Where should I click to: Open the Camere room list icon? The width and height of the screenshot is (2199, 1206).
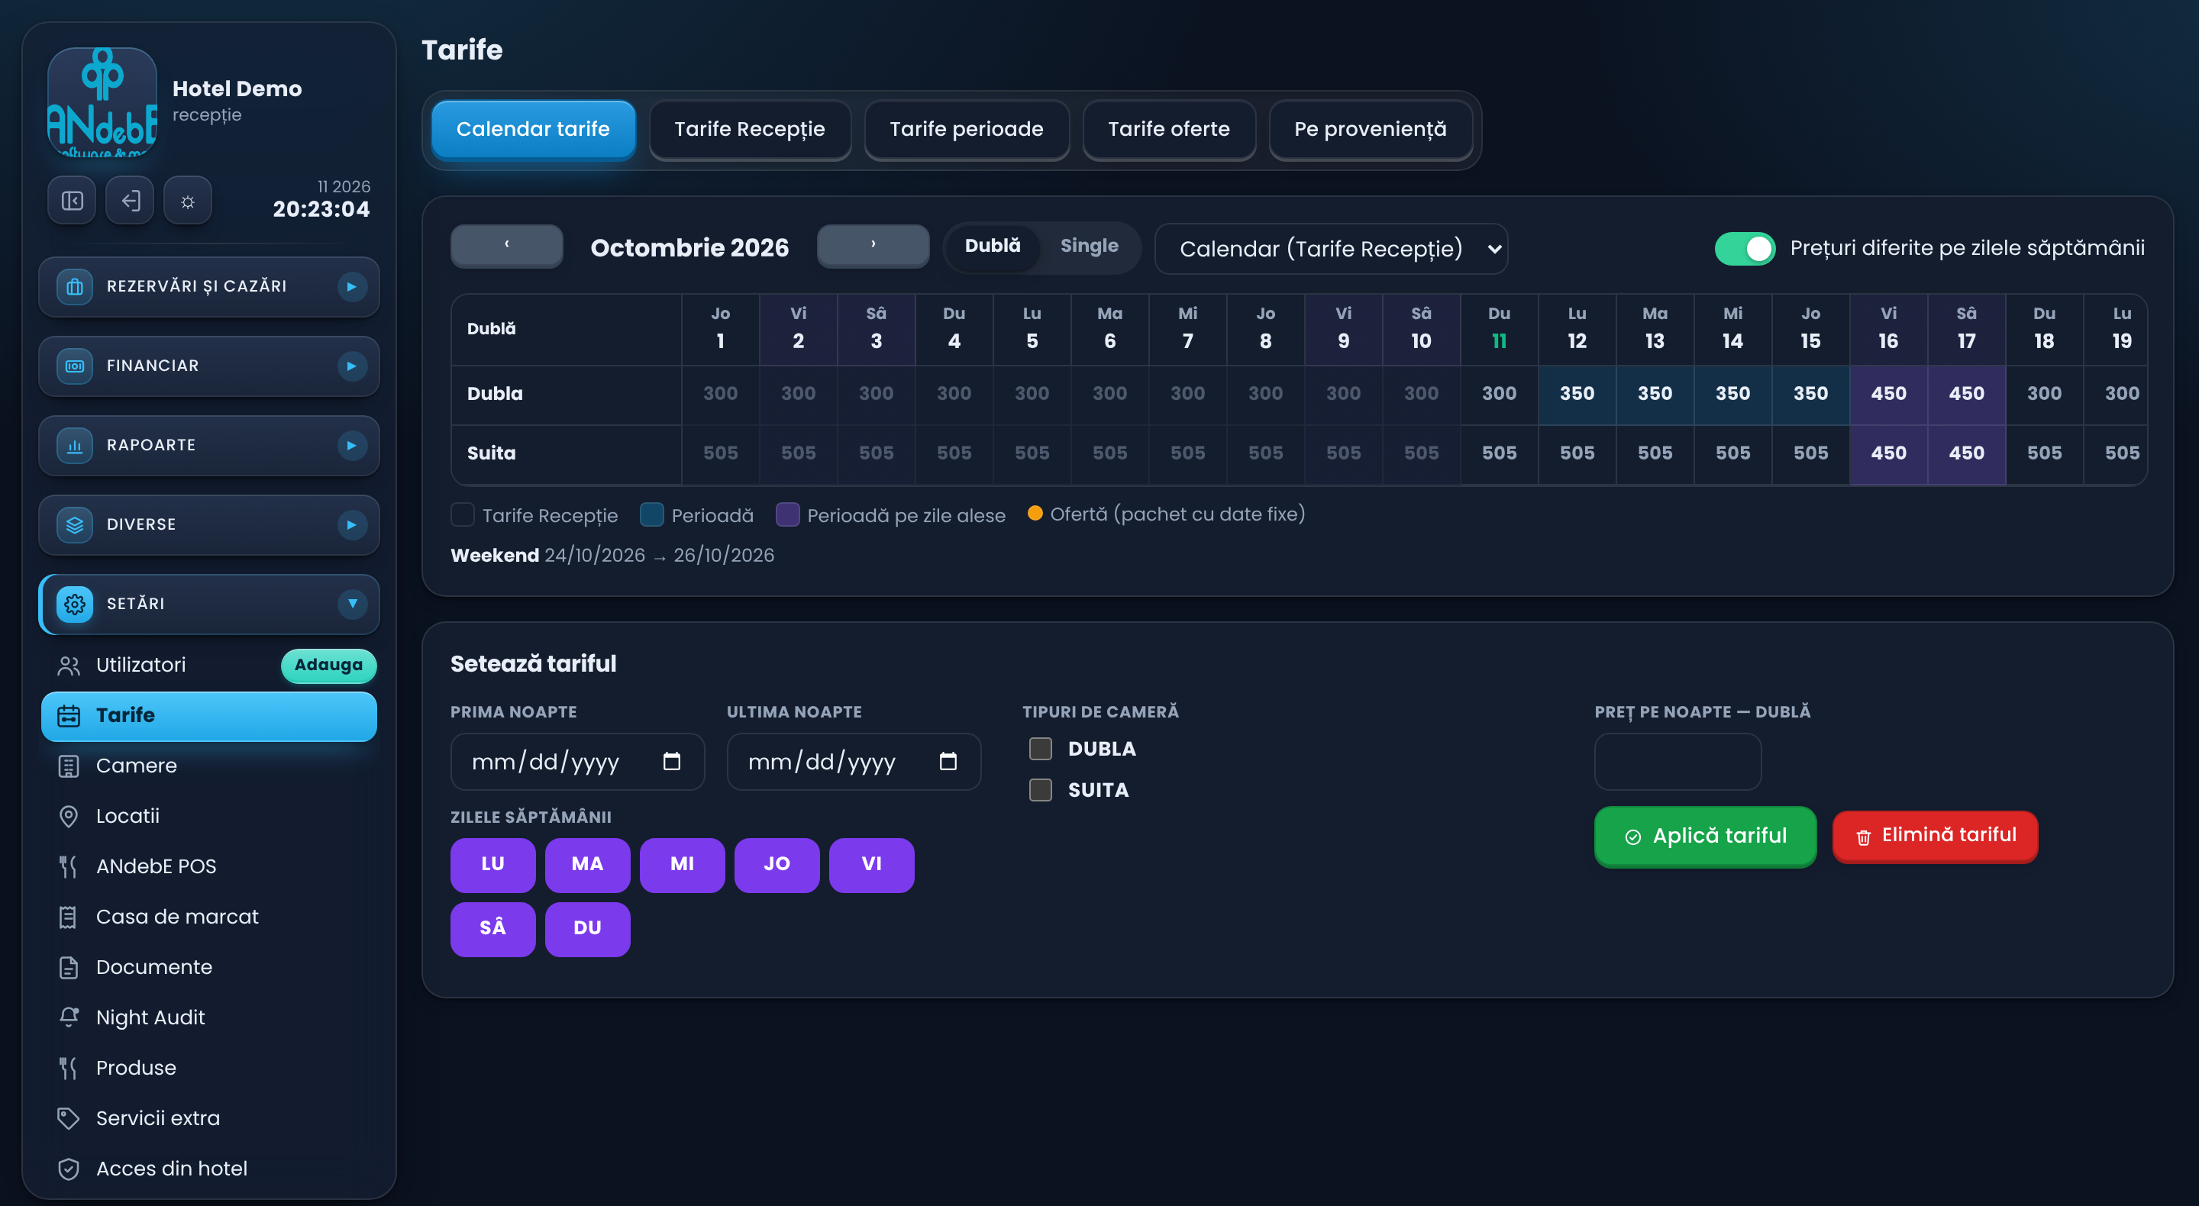[69, 766]
